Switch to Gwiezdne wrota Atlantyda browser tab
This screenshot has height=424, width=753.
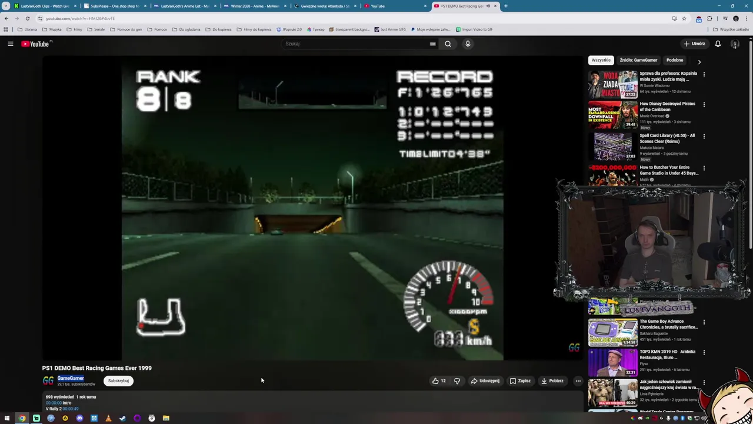325,6
